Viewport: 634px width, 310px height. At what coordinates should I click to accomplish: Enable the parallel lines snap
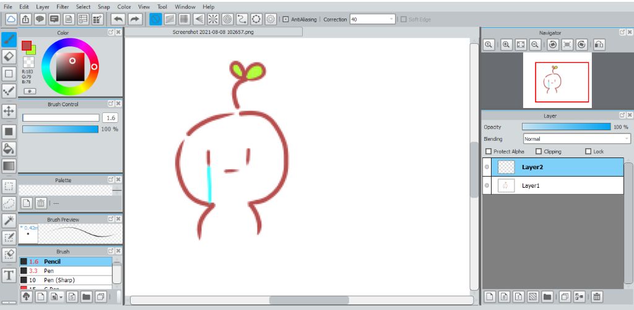pos(170,19)
